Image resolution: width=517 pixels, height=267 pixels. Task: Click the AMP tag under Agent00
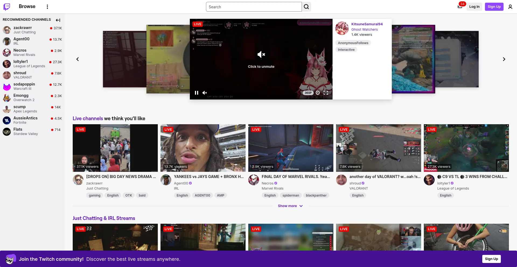point(221,195)
